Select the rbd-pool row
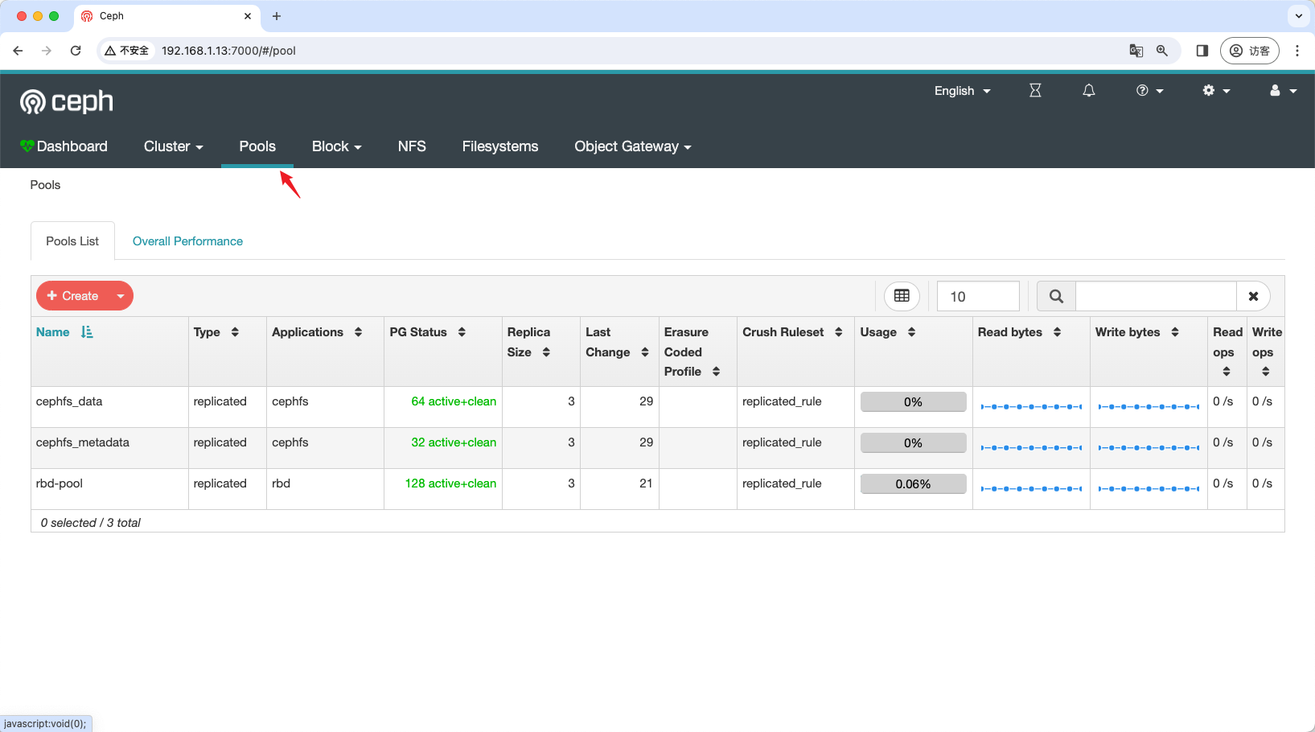 point(657,489)
